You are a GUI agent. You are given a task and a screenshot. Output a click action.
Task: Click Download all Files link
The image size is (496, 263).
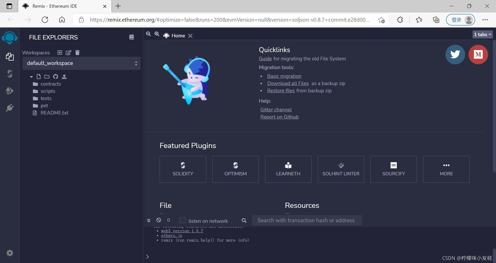pyautogui.click(x=288, y=83)
